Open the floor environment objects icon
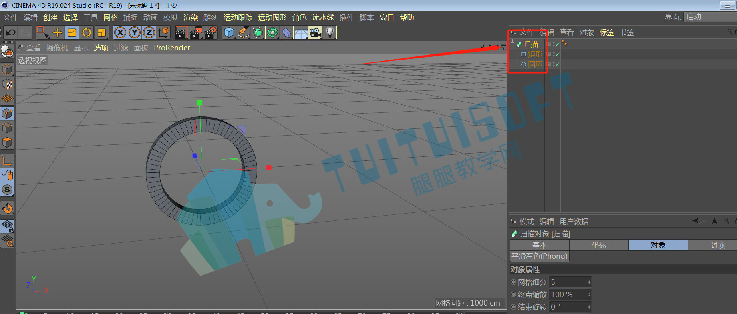Image resolution: width=737 pixels, height=314 pixels. [301, 33]
